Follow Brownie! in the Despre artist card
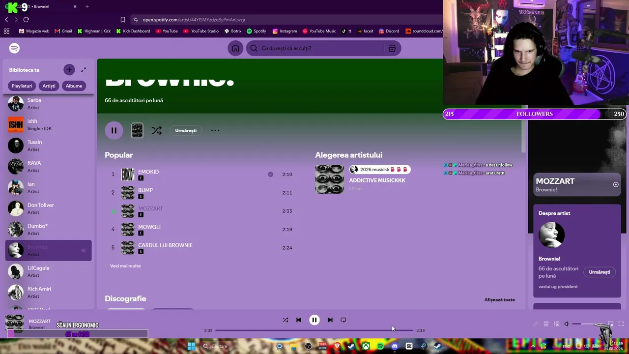This screenshot has width=629, height=354. pos(600,272)
